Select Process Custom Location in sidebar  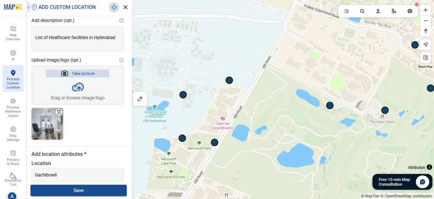pyautogui.click(x=13, y=79)
